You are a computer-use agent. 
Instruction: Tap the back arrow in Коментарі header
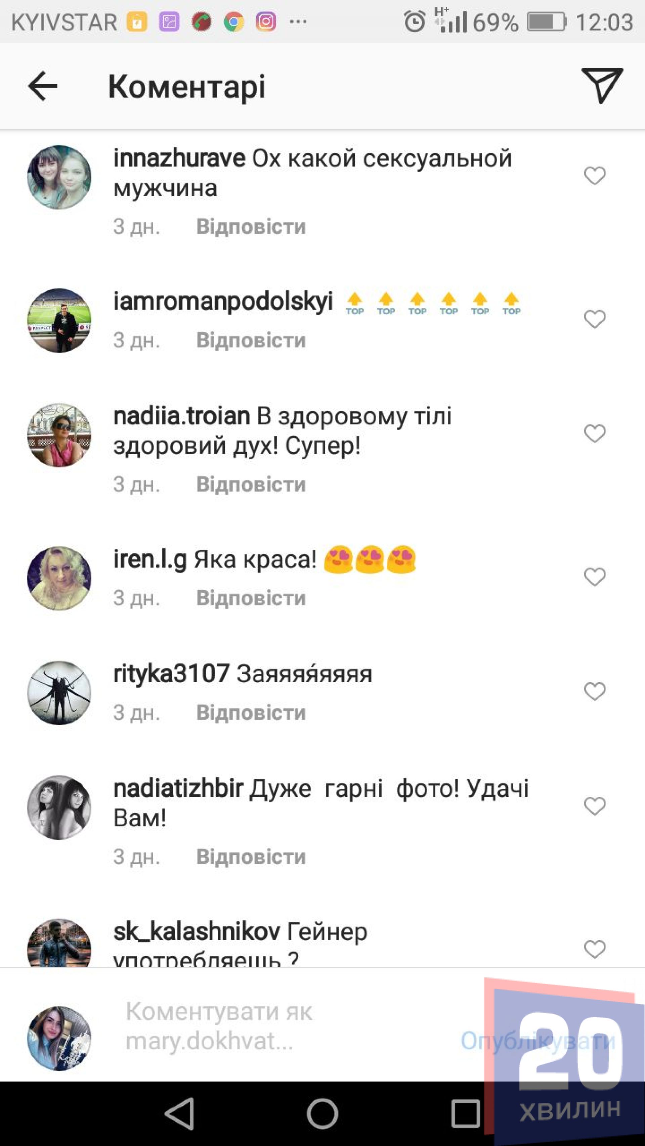point(43,86)
